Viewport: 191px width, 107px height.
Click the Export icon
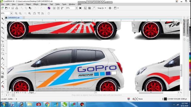coord(58,8)
